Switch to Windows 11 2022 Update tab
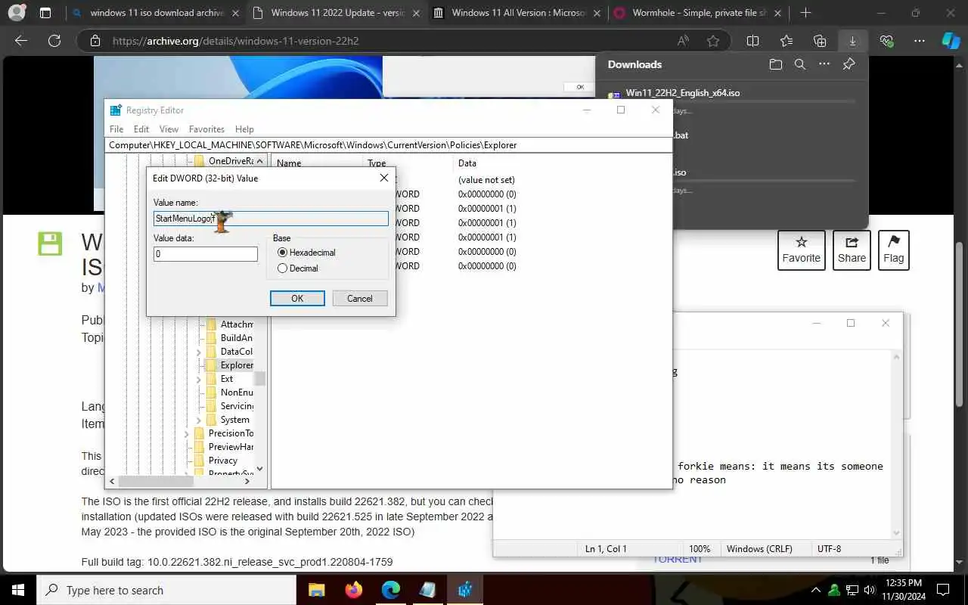 [336, 13]
